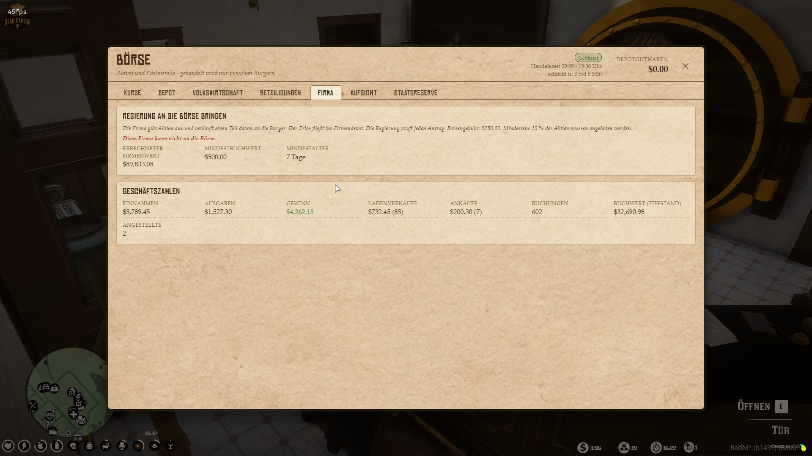Viewport: 812px width, 456px height.
Task: Click the Buchwert (Tiefstand) value $32,690.98
Action: click(629, 212)
